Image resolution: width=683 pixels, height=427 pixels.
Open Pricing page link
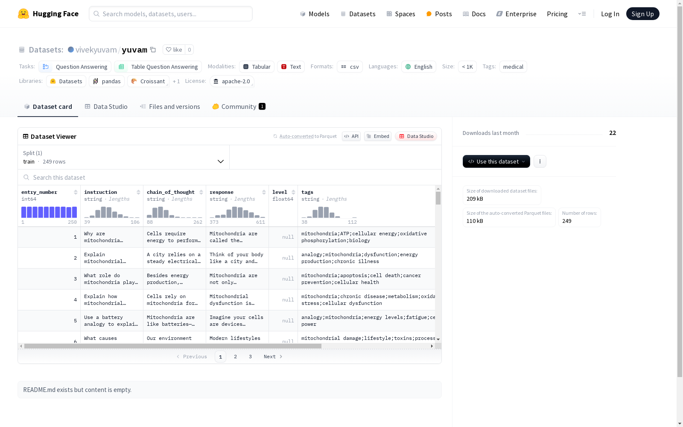coord(557,14)
